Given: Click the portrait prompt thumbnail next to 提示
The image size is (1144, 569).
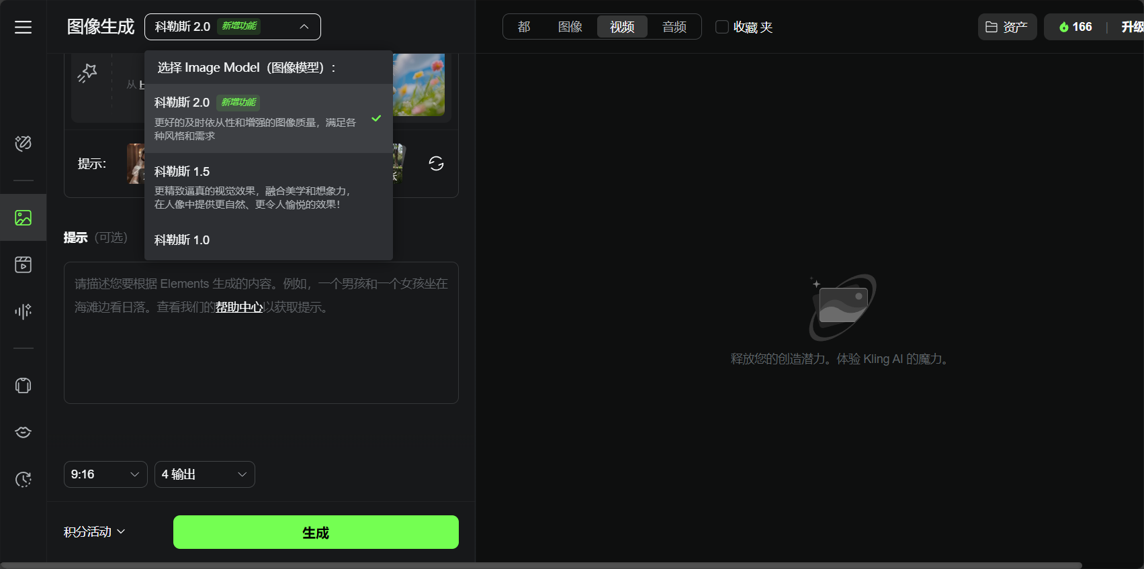Looking at the screenshot, I should coord(136,164).
